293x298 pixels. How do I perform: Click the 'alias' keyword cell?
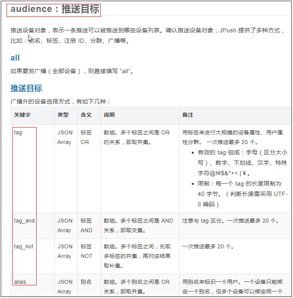click(20, 282)
